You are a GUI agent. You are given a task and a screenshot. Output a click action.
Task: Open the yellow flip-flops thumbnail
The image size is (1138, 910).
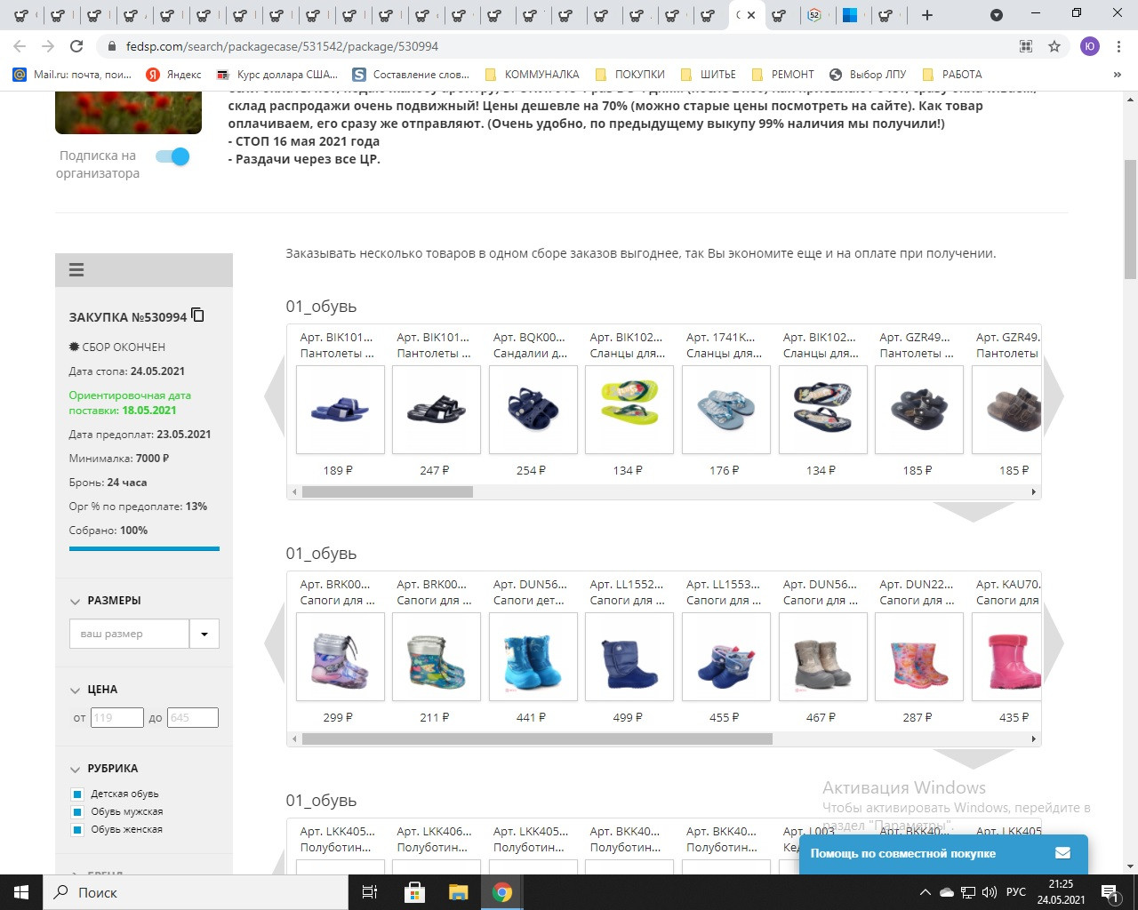click(629, 410)
